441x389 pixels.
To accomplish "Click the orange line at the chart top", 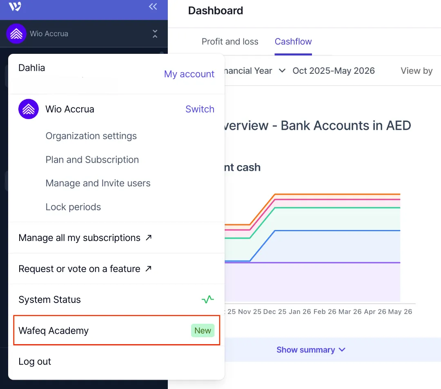I will pos(338,194).
